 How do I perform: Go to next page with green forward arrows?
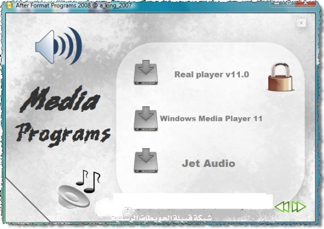coord(299,206)
